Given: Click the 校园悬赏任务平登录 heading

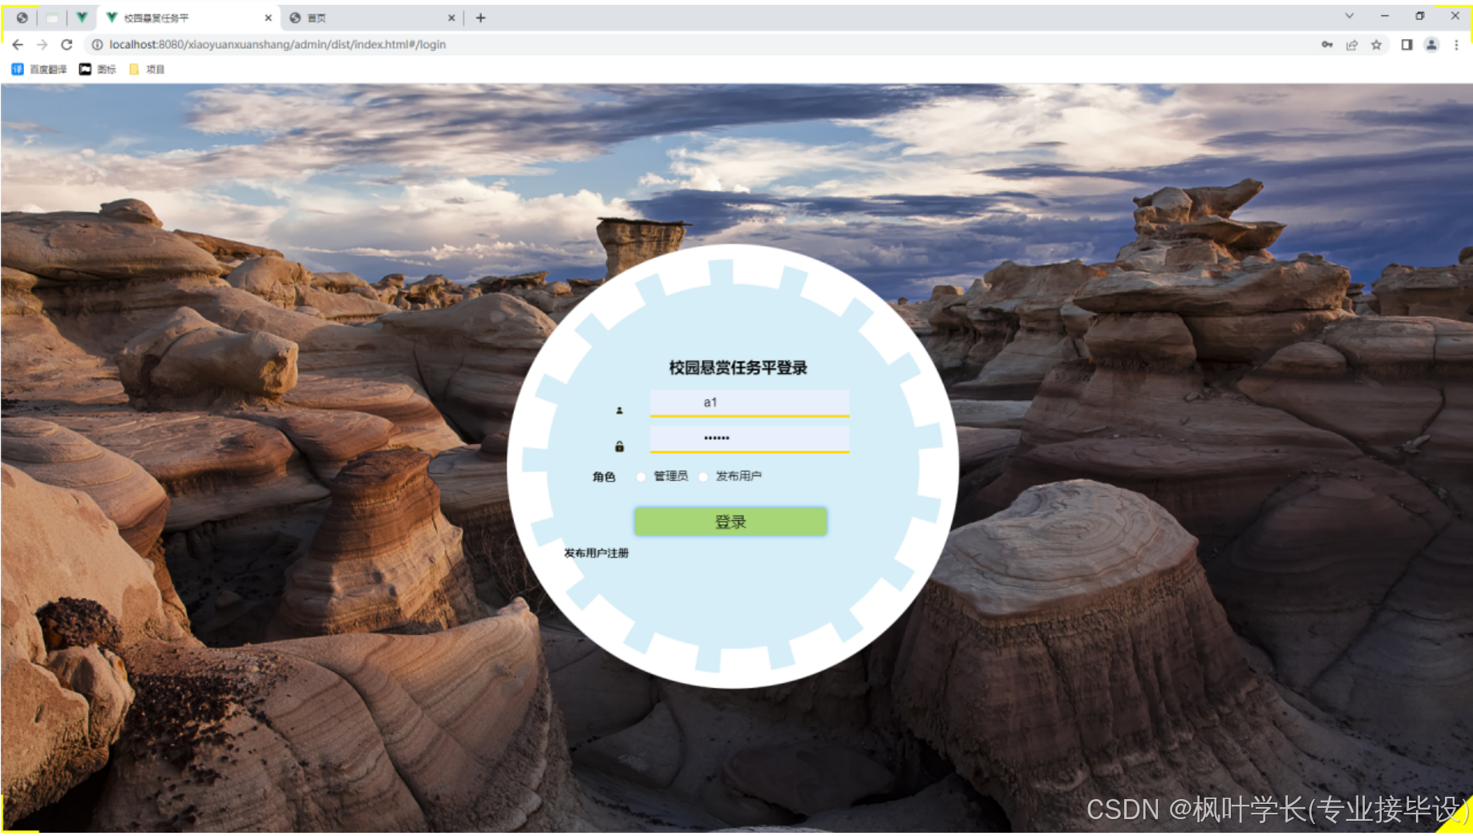Looking at the screenshot, I should [738, 368].
